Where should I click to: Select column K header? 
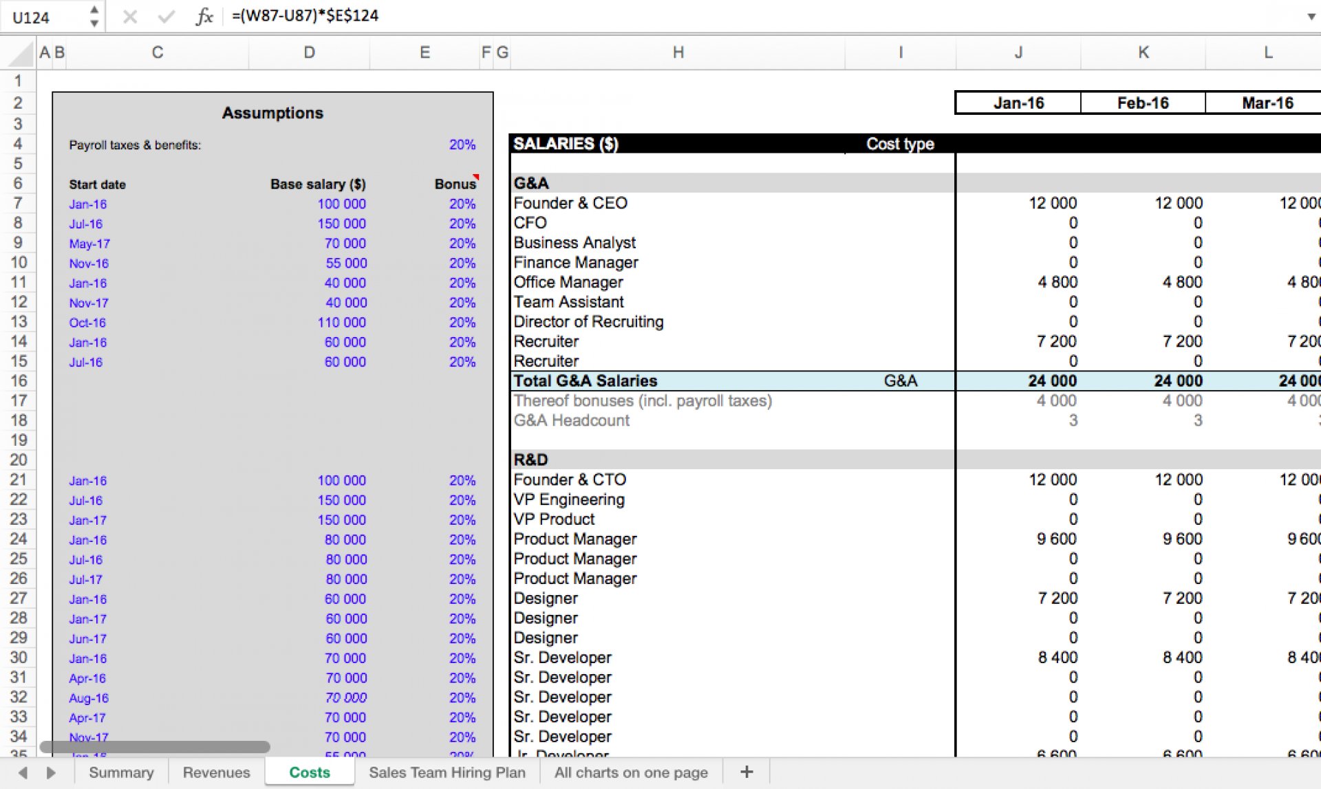click(x=1143, y=52)
